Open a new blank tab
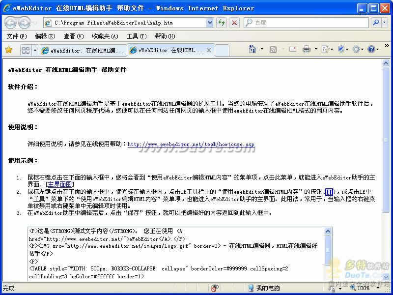393x295 pixels. pyautogui.click(x=222, y=51)
